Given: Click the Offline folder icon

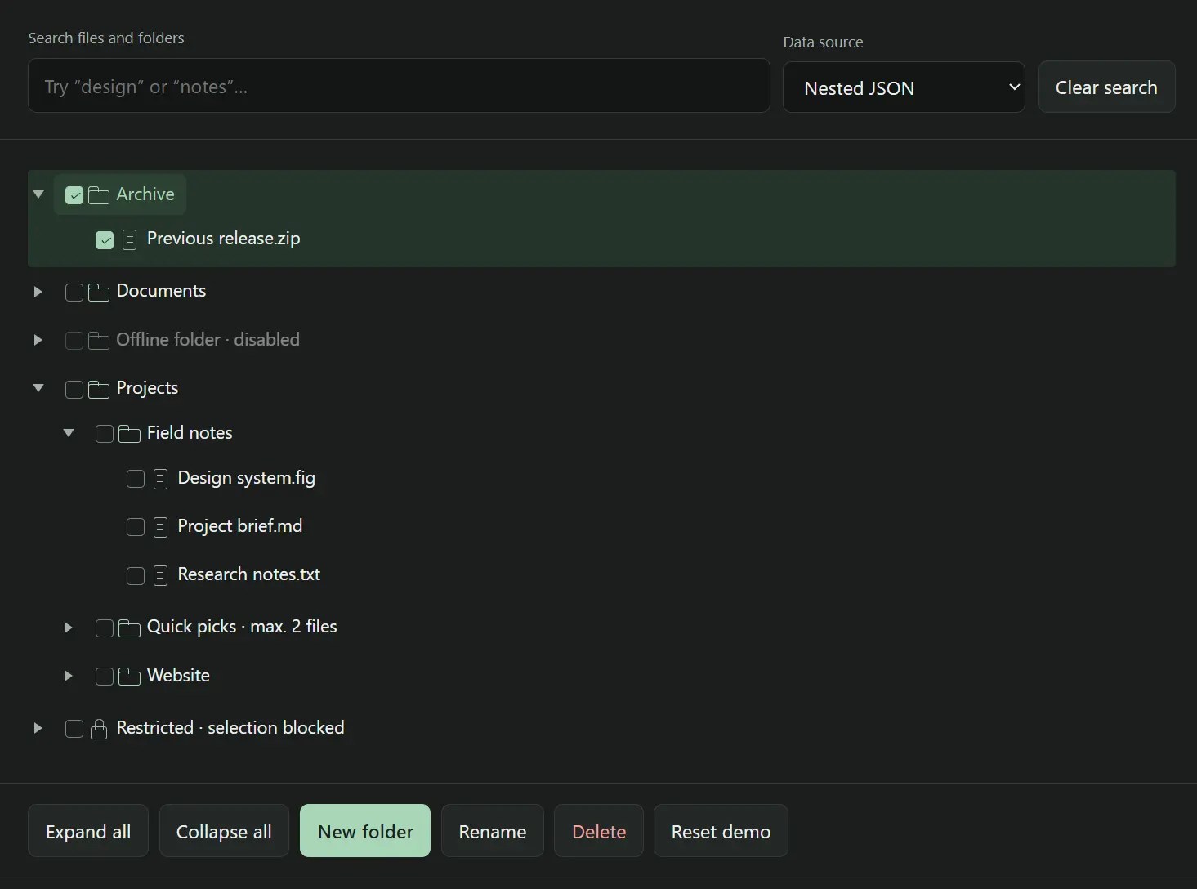Looking at the screenshot, I should 99,340.
